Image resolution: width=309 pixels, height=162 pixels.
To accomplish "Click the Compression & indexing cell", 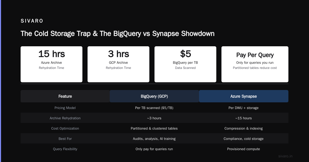I will pyautogui.click(x=244, y=128).
